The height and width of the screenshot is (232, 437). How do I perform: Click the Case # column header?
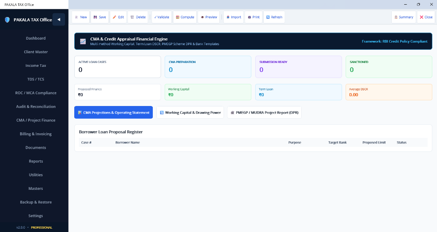pyautogui.click(x=86, y=143)
